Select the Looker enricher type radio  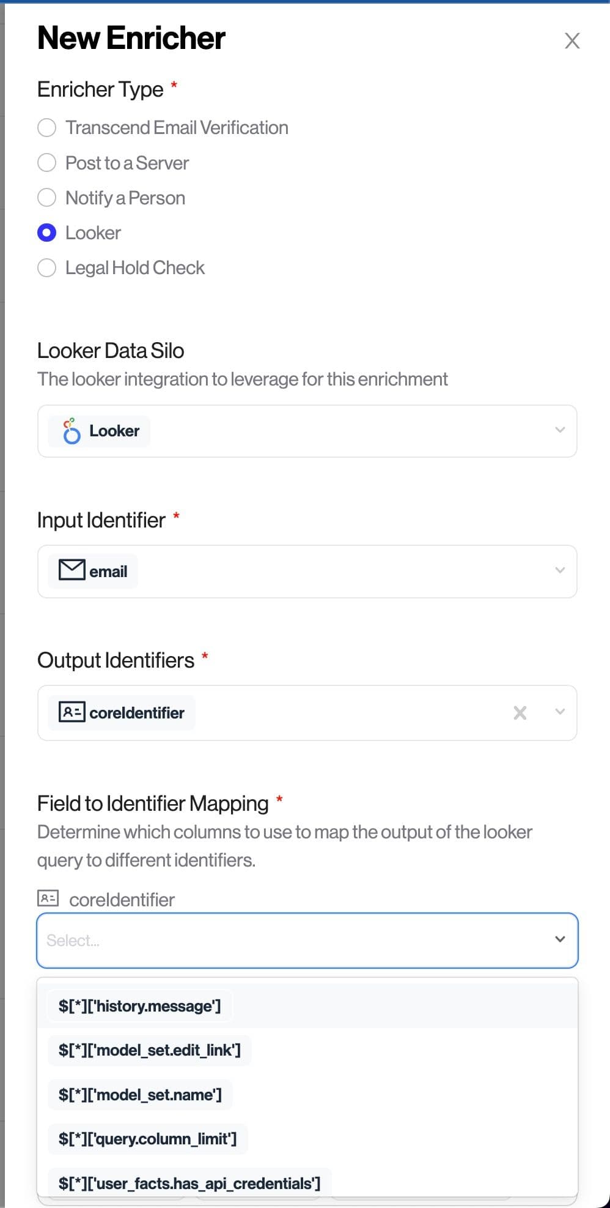[47, 233]
